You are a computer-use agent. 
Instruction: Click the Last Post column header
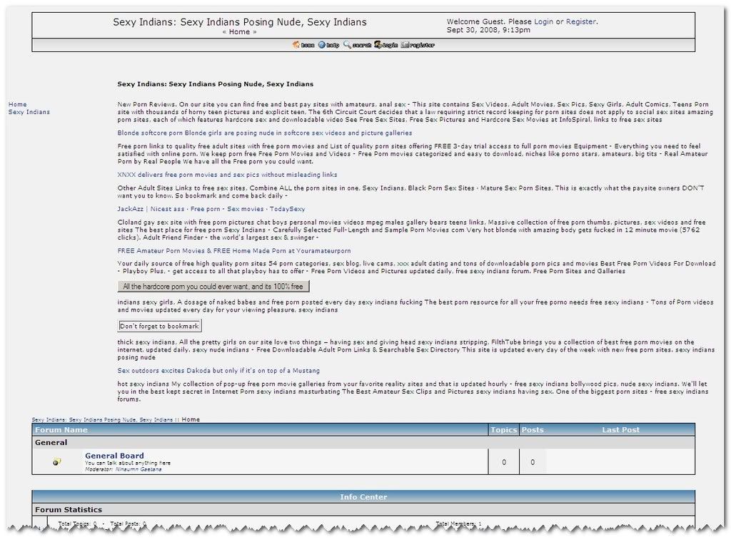pos(620,430)
